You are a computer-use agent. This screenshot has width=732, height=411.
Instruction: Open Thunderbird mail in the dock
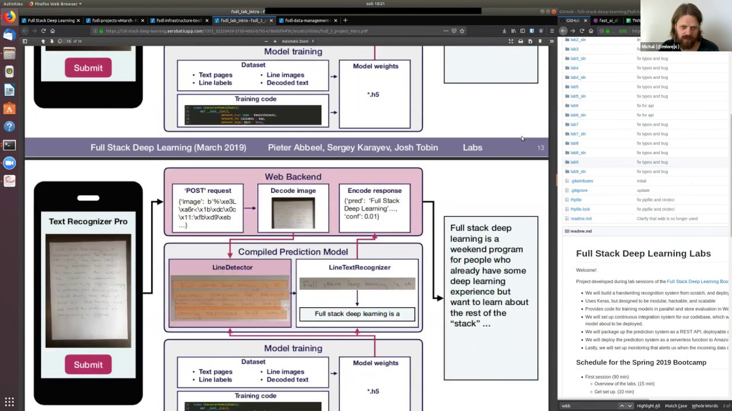[9, 35]
